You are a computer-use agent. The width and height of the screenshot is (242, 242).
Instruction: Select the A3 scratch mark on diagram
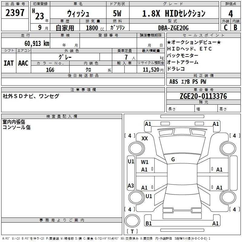click(131, 186)
